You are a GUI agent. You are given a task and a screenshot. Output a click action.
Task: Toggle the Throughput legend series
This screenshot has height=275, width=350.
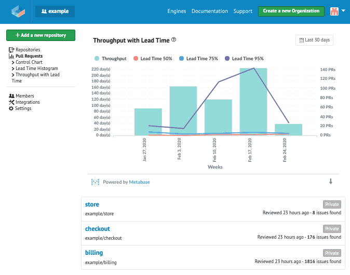[x=113, y=59]
